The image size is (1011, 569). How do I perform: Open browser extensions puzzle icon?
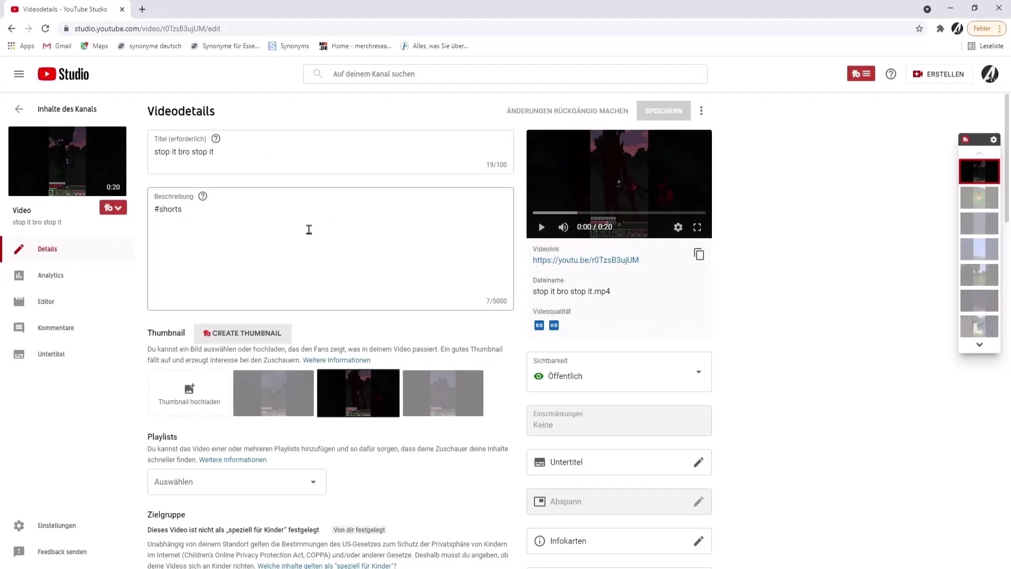click(x=940, y=28)
